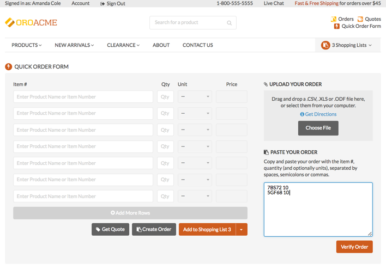This screenshot has width=386, height=270.
Task: Click the OroAcme logo
Action: 31,22
